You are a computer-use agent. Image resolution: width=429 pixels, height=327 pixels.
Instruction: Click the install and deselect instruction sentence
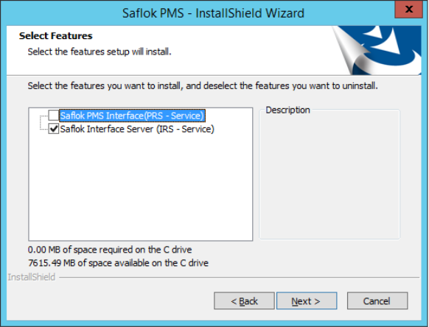[203, 86]
